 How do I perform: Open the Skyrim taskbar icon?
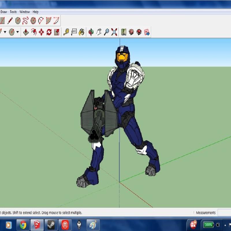point(79,225)
